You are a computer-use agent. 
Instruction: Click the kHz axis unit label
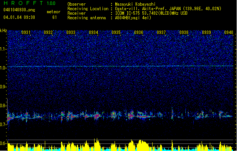[3, 31]
